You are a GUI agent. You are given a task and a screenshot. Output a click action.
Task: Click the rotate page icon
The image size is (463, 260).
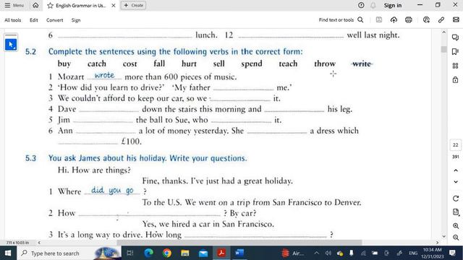pos(456,199)
